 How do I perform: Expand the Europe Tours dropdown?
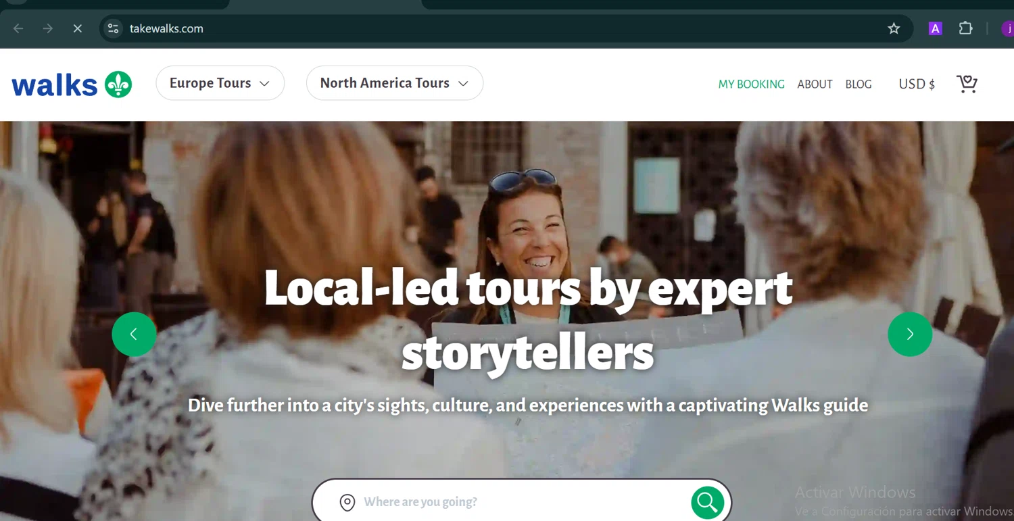click(220, 83)
